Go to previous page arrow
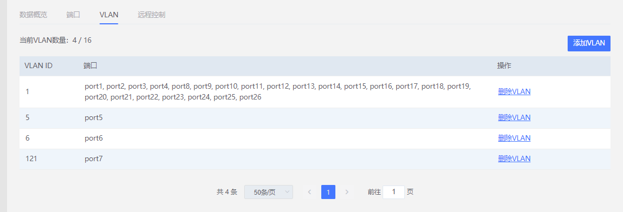This screenshot has width=623, height=212. click(x=309, y=192)
